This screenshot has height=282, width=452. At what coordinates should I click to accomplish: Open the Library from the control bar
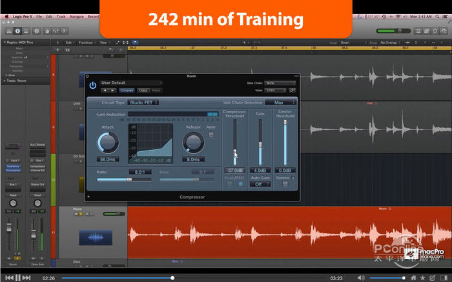[9, 32]
